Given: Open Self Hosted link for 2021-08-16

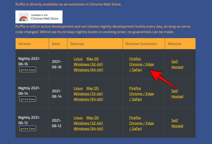Looking at the screenshot, I should 177,64.
